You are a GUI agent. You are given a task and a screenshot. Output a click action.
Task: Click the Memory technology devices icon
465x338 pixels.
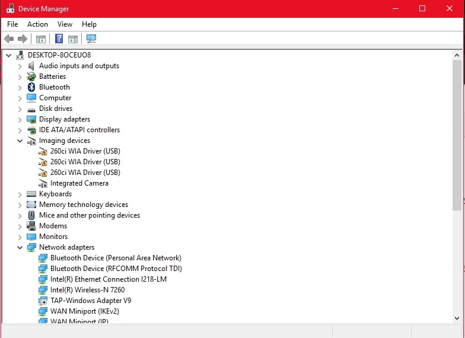tap(31, 205)
